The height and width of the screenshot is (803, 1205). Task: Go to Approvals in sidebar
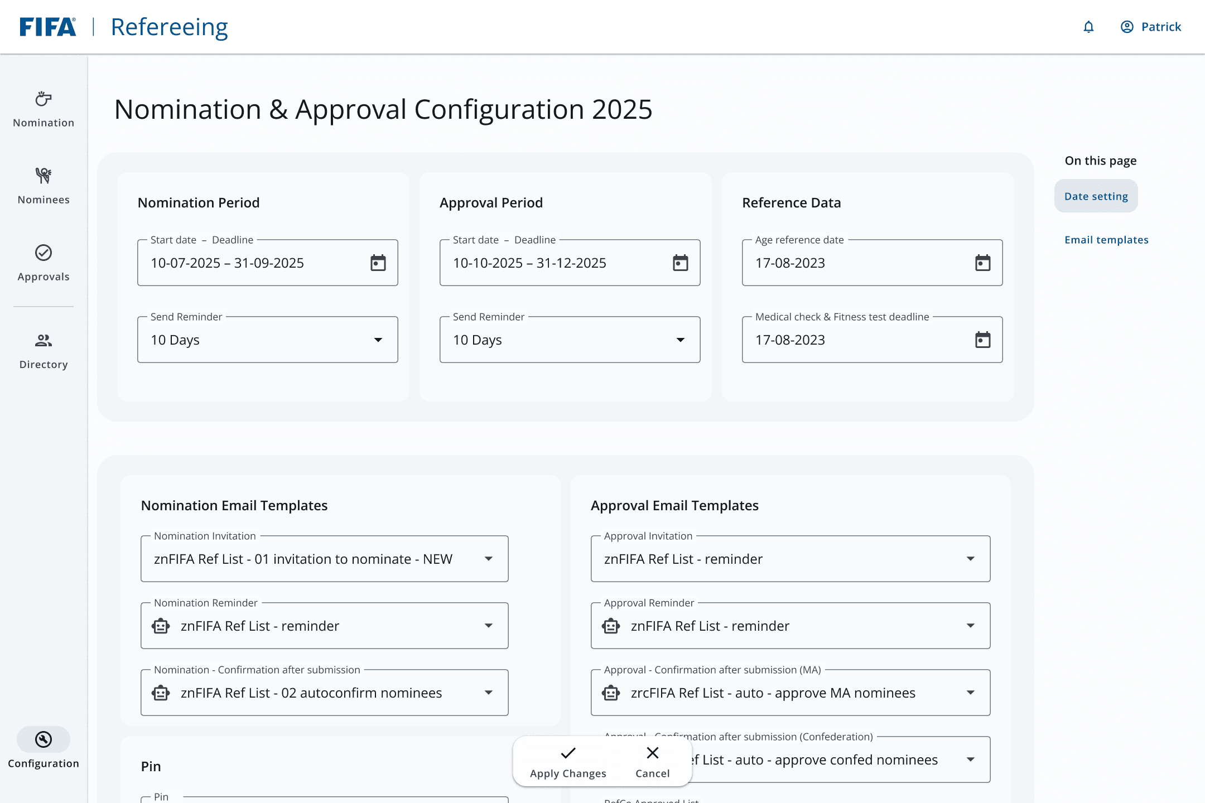(x=44, y=264)
